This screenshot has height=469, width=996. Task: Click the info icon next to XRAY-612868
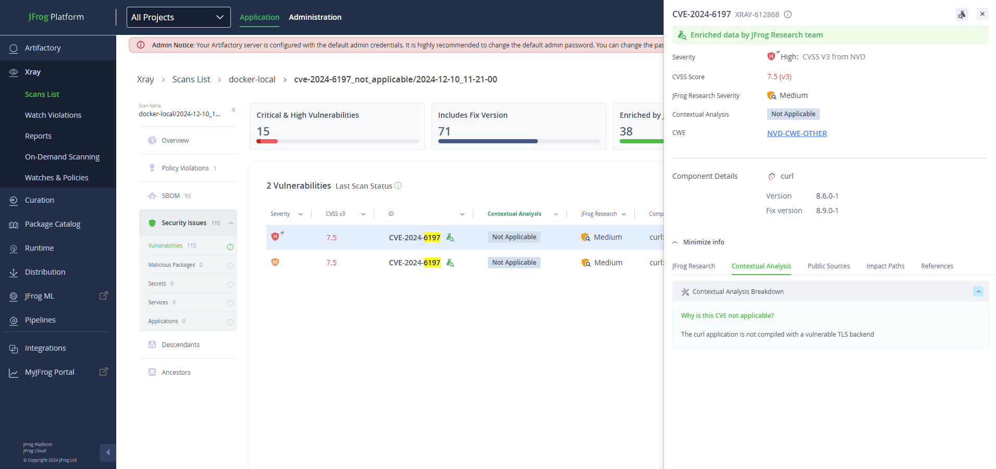point(788,15)
